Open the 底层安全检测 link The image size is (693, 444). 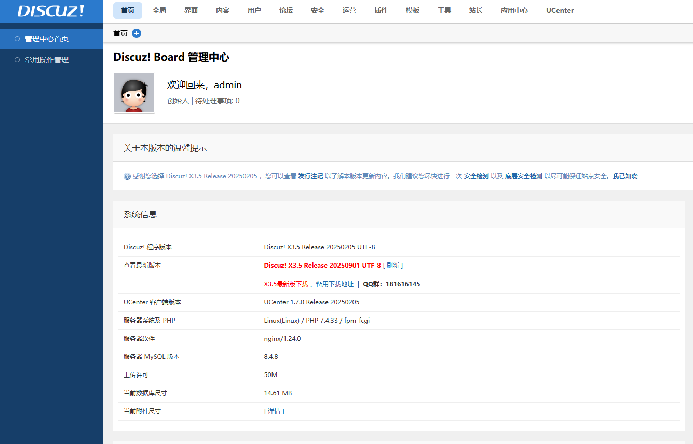[524, 176]
